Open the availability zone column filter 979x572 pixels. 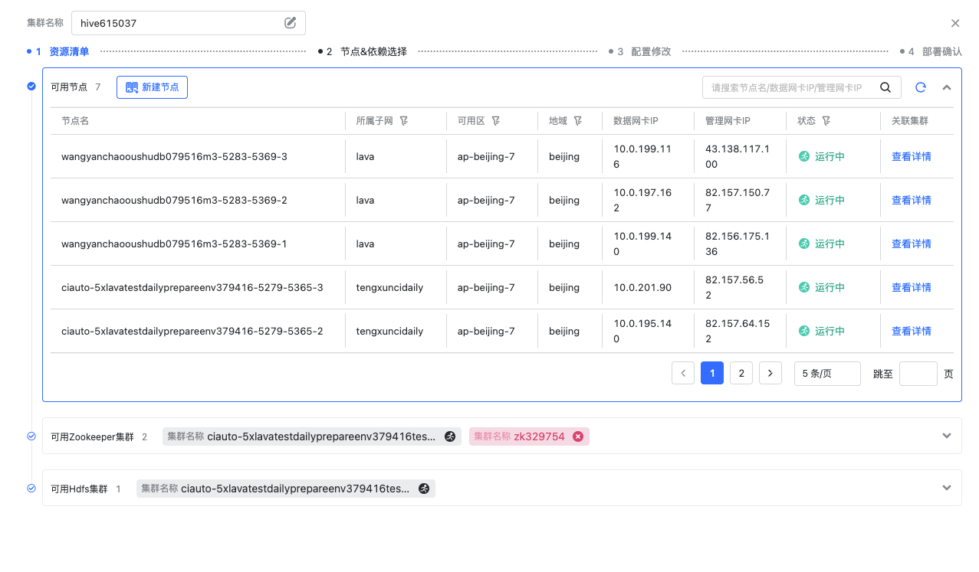pyautogui.click(x=496, y=121)
